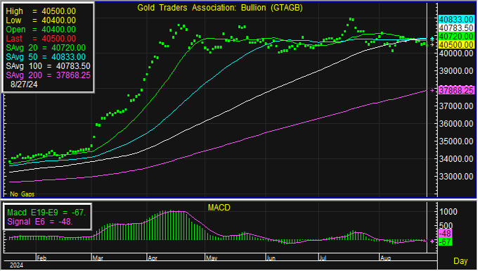Click the May marker on the time axis
Image resolution: width=478 pixels, height=271 pixels.
[x=212, y=258]
